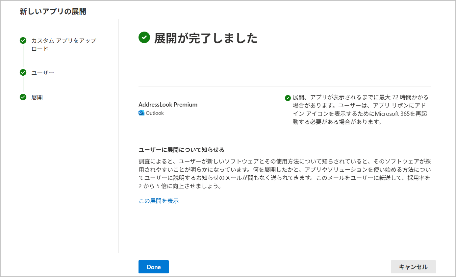Viewport: 456px width, 277px height.
Task: Click the green checkmark beside カスタム アプリをアップロード
Action: pyautogui.click(x=23, y=40)
